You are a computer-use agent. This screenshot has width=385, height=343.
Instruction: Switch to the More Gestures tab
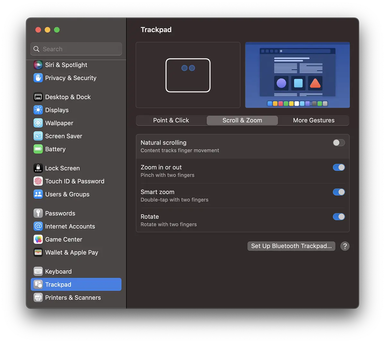point(313,120)
